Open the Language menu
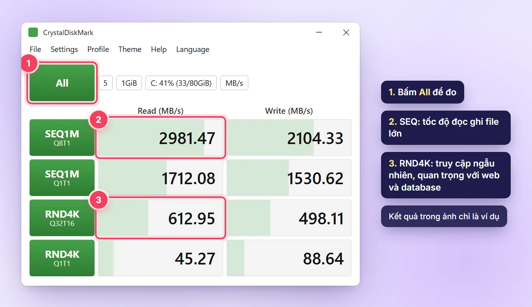The height and width of the screenshot is (307, 532). pos(193,49)
